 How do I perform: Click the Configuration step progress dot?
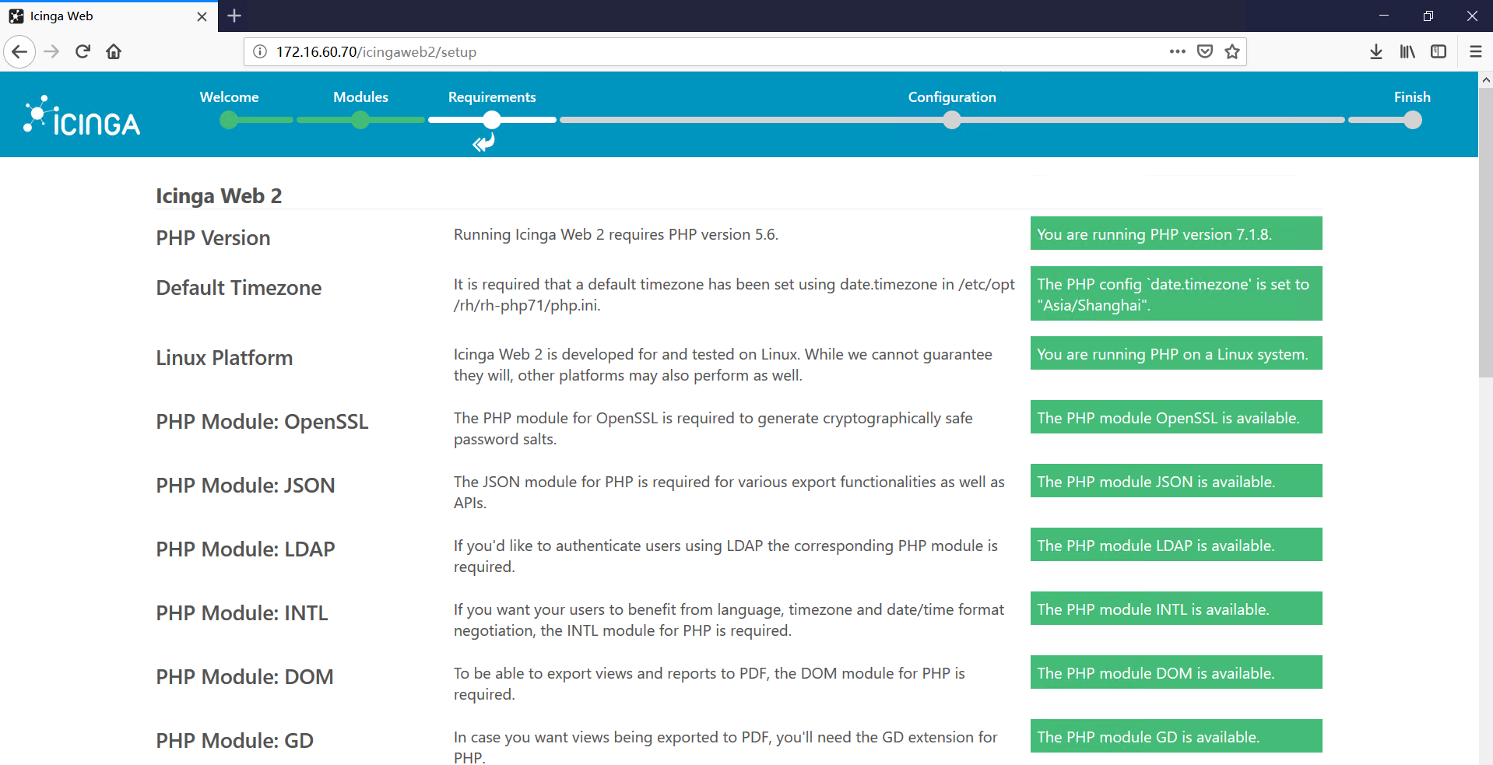(x=952, y=120)
